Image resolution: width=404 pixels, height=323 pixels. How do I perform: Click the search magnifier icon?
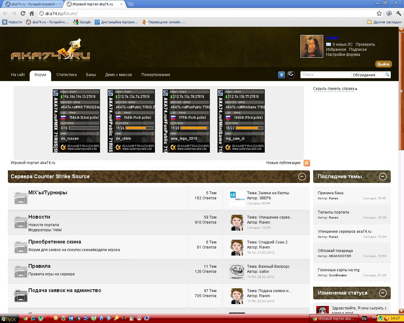tap(387, 75)
